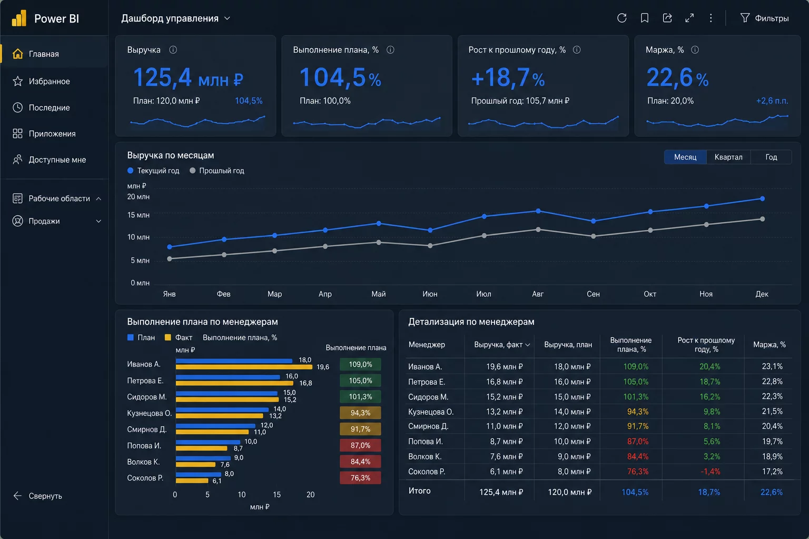Click the +2,6 п.п. margin delta

(x=772, y=101)
